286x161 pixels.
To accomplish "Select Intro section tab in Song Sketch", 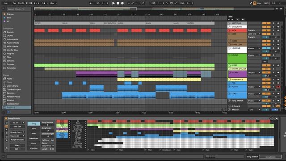I will point(34,129).
